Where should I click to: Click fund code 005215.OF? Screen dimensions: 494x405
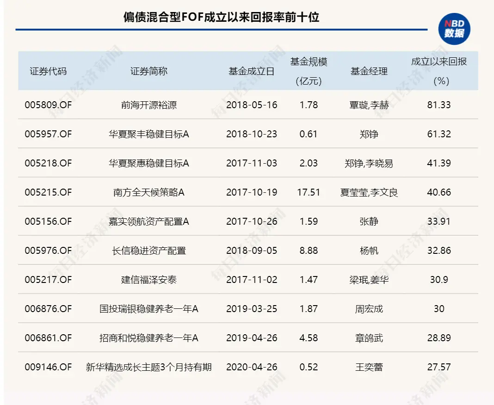coord(48,192)
